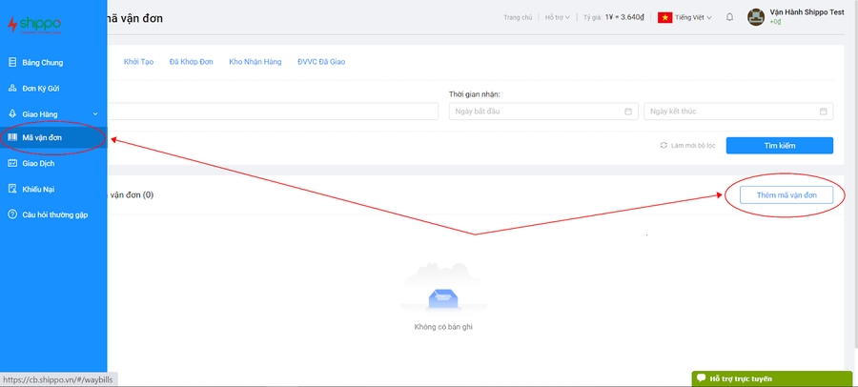The width and height of the screenshot is (858, 387).
Task: Click the Khiếu Nại sidebar icon
Action: [12, 189]
